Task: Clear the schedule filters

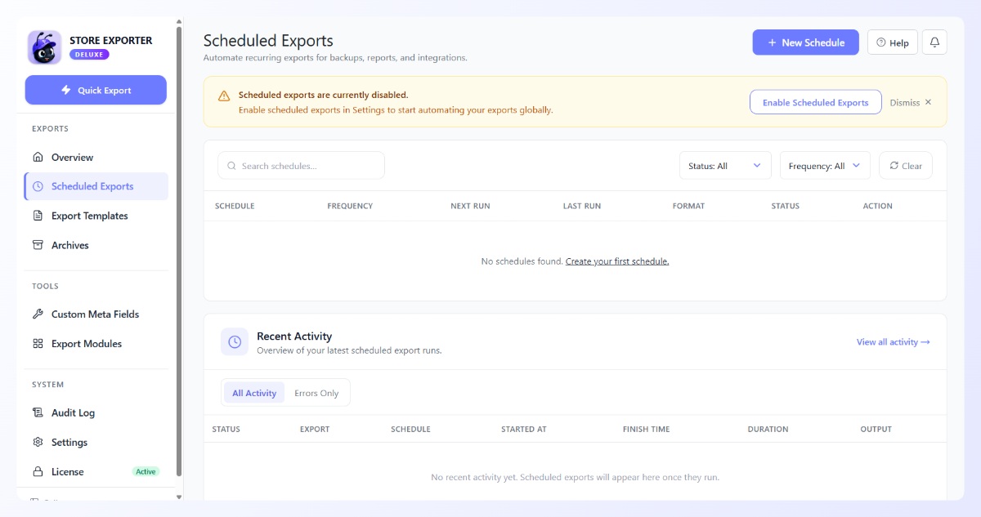Action: pos(906,166)
